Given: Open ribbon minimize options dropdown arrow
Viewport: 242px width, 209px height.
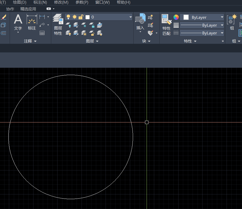Looking at the screenshot, I should pyautogui.click(x=54, y=9).
